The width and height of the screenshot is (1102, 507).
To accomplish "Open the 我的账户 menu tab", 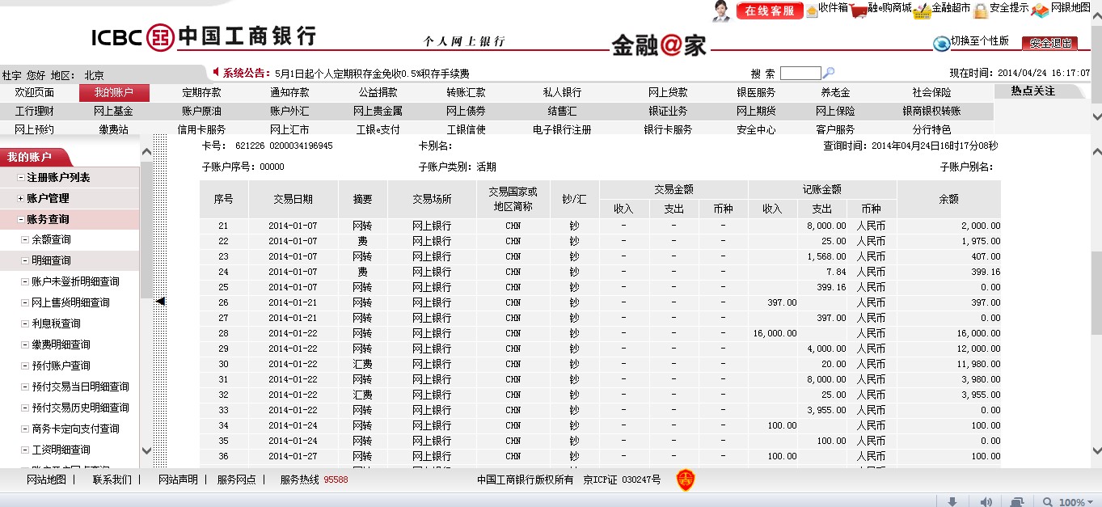I will coord(114,93).
